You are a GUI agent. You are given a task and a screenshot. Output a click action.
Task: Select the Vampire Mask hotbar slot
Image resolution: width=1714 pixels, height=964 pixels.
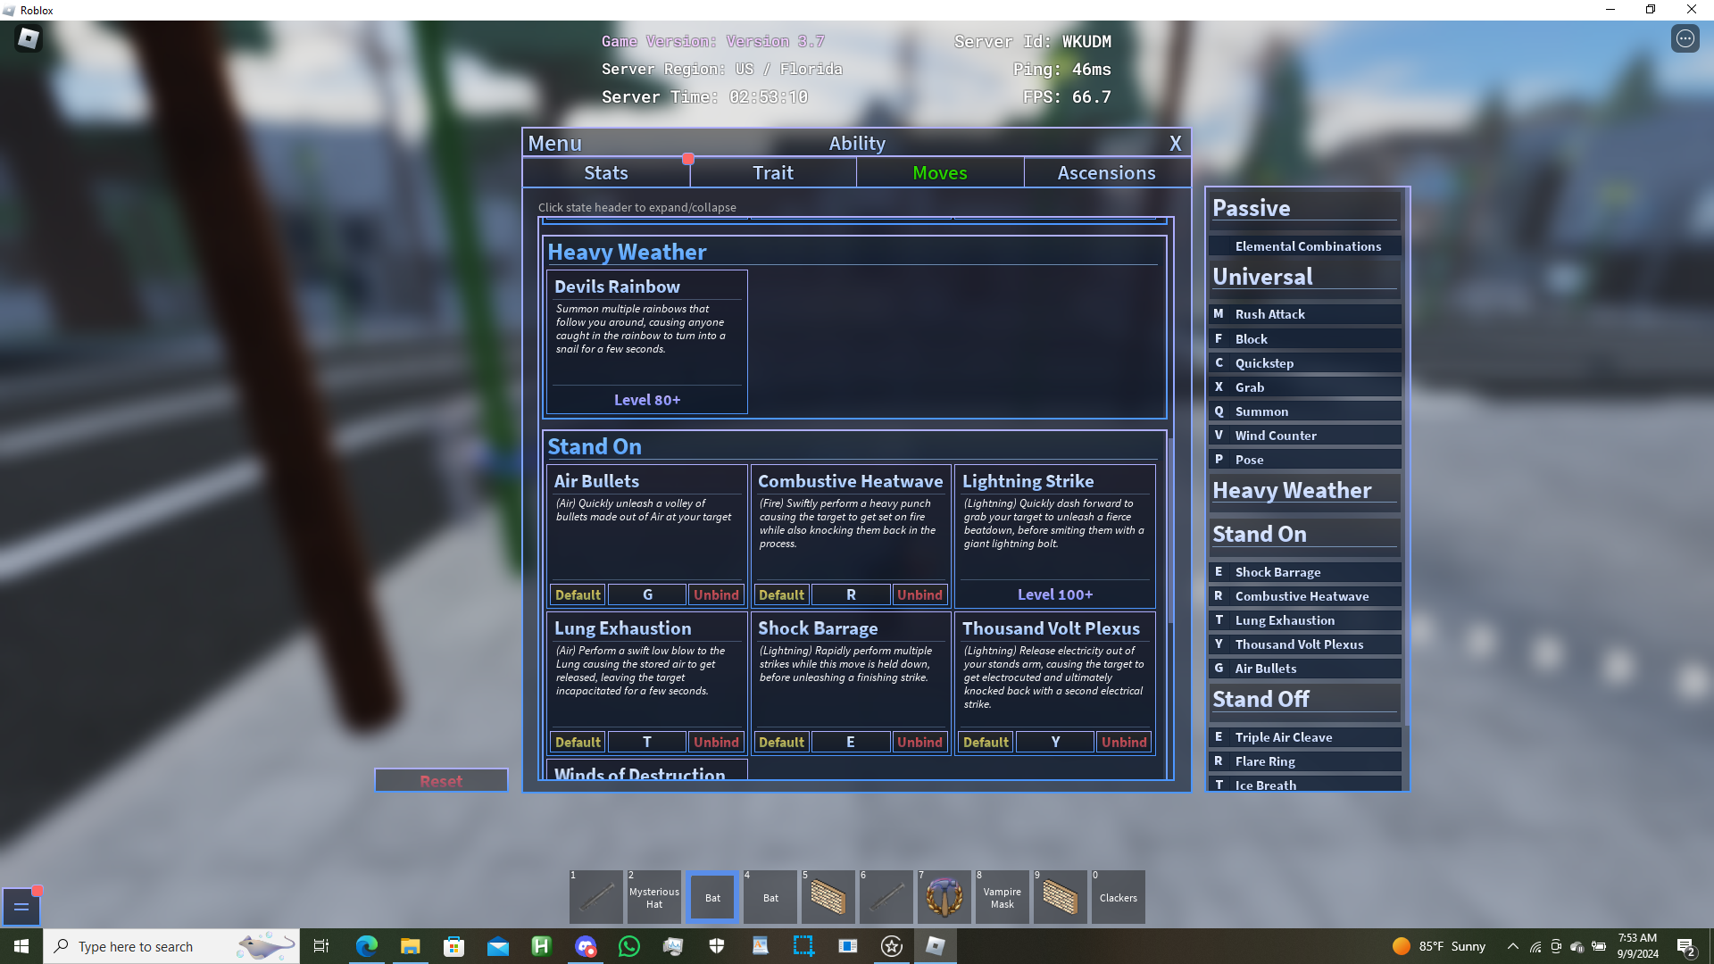click(1002, 897)
